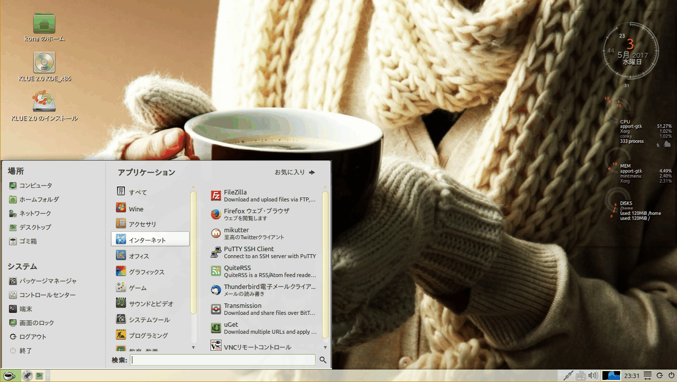The height and width of the screenshot is (382, 677).
Task: Click the 23:31 clock in the panel
Action: point(632,376)
